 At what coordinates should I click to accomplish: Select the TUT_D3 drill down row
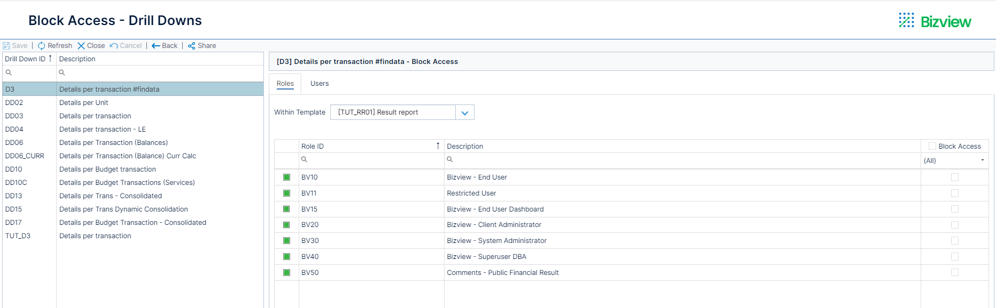[133, 236]
